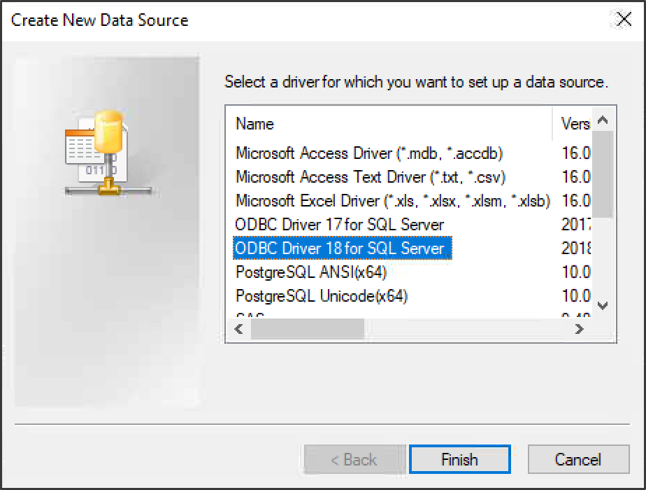Close the Create New Data Source dialog
The image size is (646, 490).
[x=624, y=20]
